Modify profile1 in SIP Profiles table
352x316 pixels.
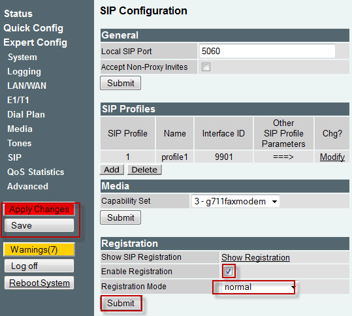332,157
